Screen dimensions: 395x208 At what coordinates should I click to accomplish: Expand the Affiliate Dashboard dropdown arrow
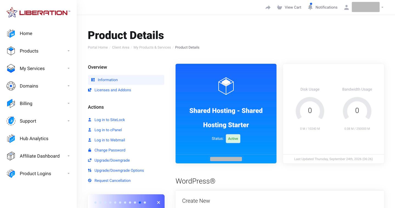[69, 156]
